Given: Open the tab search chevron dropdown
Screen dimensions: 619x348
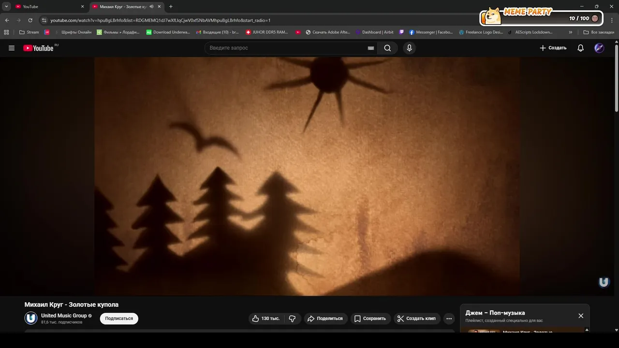Looking at the screenshot, I should coord(6,6).
